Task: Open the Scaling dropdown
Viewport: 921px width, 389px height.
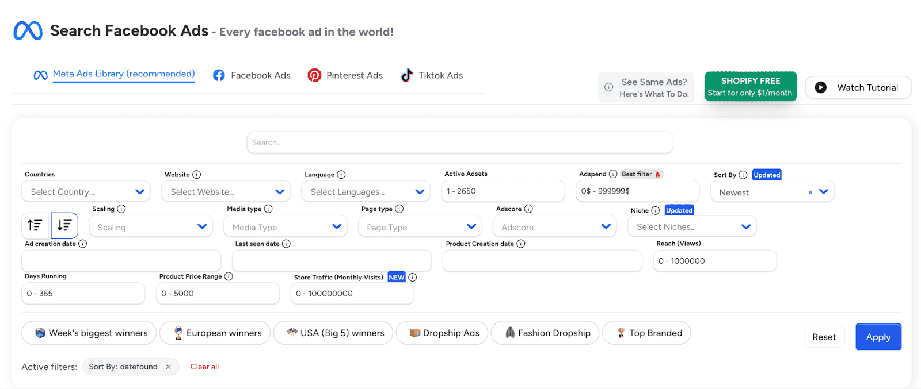Action: 150,227
